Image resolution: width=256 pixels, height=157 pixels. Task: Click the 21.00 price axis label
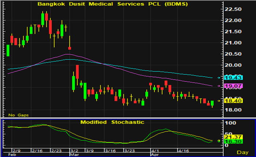coord(233,43)
